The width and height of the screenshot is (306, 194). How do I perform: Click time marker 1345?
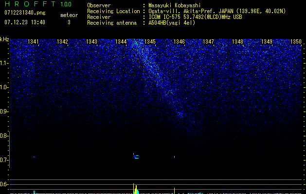(150, 42)
